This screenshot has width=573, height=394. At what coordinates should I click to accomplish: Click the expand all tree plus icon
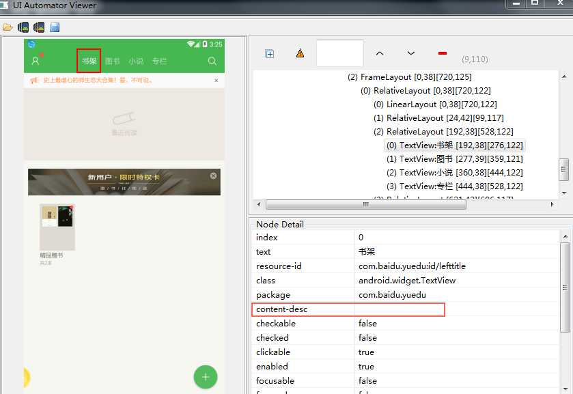click(x=269, y=54)
